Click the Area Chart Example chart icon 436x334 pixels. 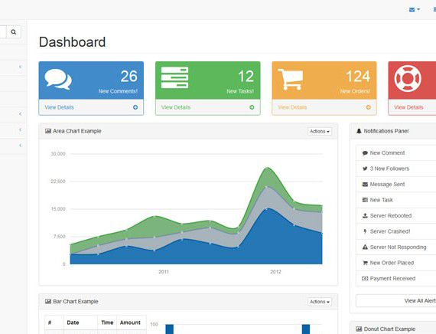(48, 131)
